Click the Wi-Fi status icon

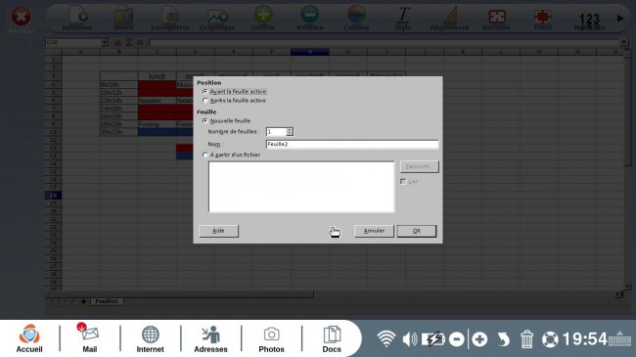tap(386, 338)
